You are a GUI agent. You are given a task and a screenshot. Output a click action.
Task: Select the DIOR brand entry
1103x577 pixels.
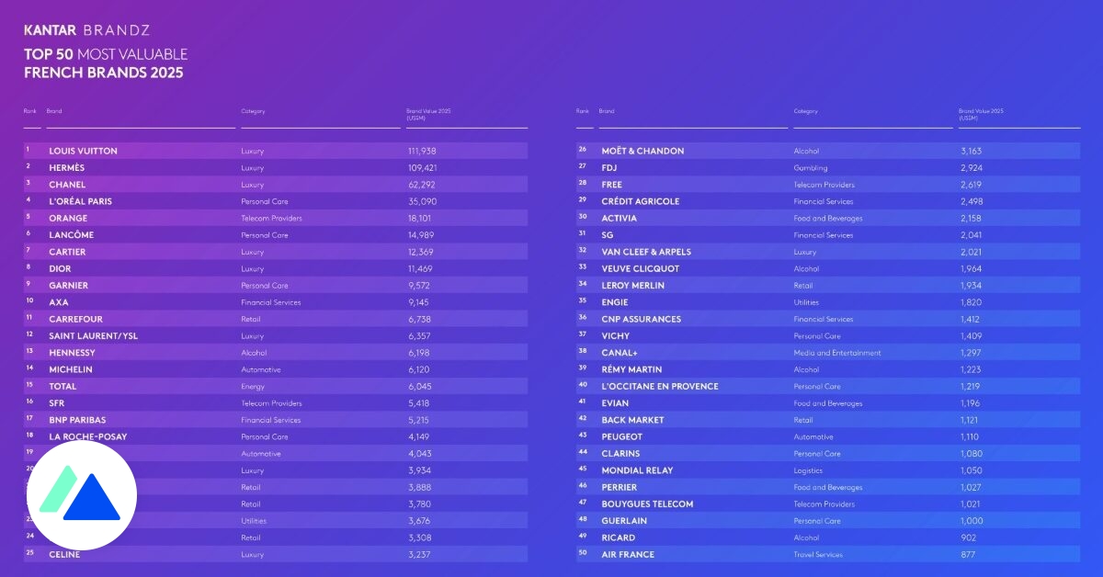59,268
